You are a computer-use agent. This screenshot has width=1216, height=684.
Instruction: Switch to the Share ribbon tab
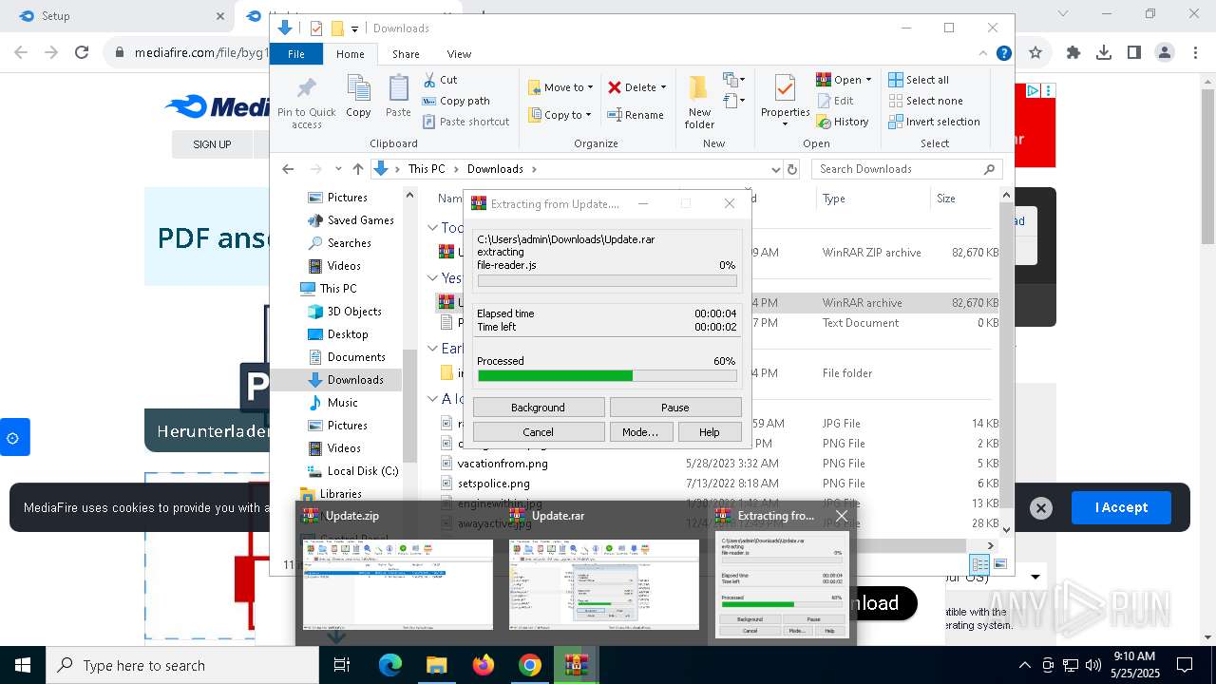click(x=406, y=54)
